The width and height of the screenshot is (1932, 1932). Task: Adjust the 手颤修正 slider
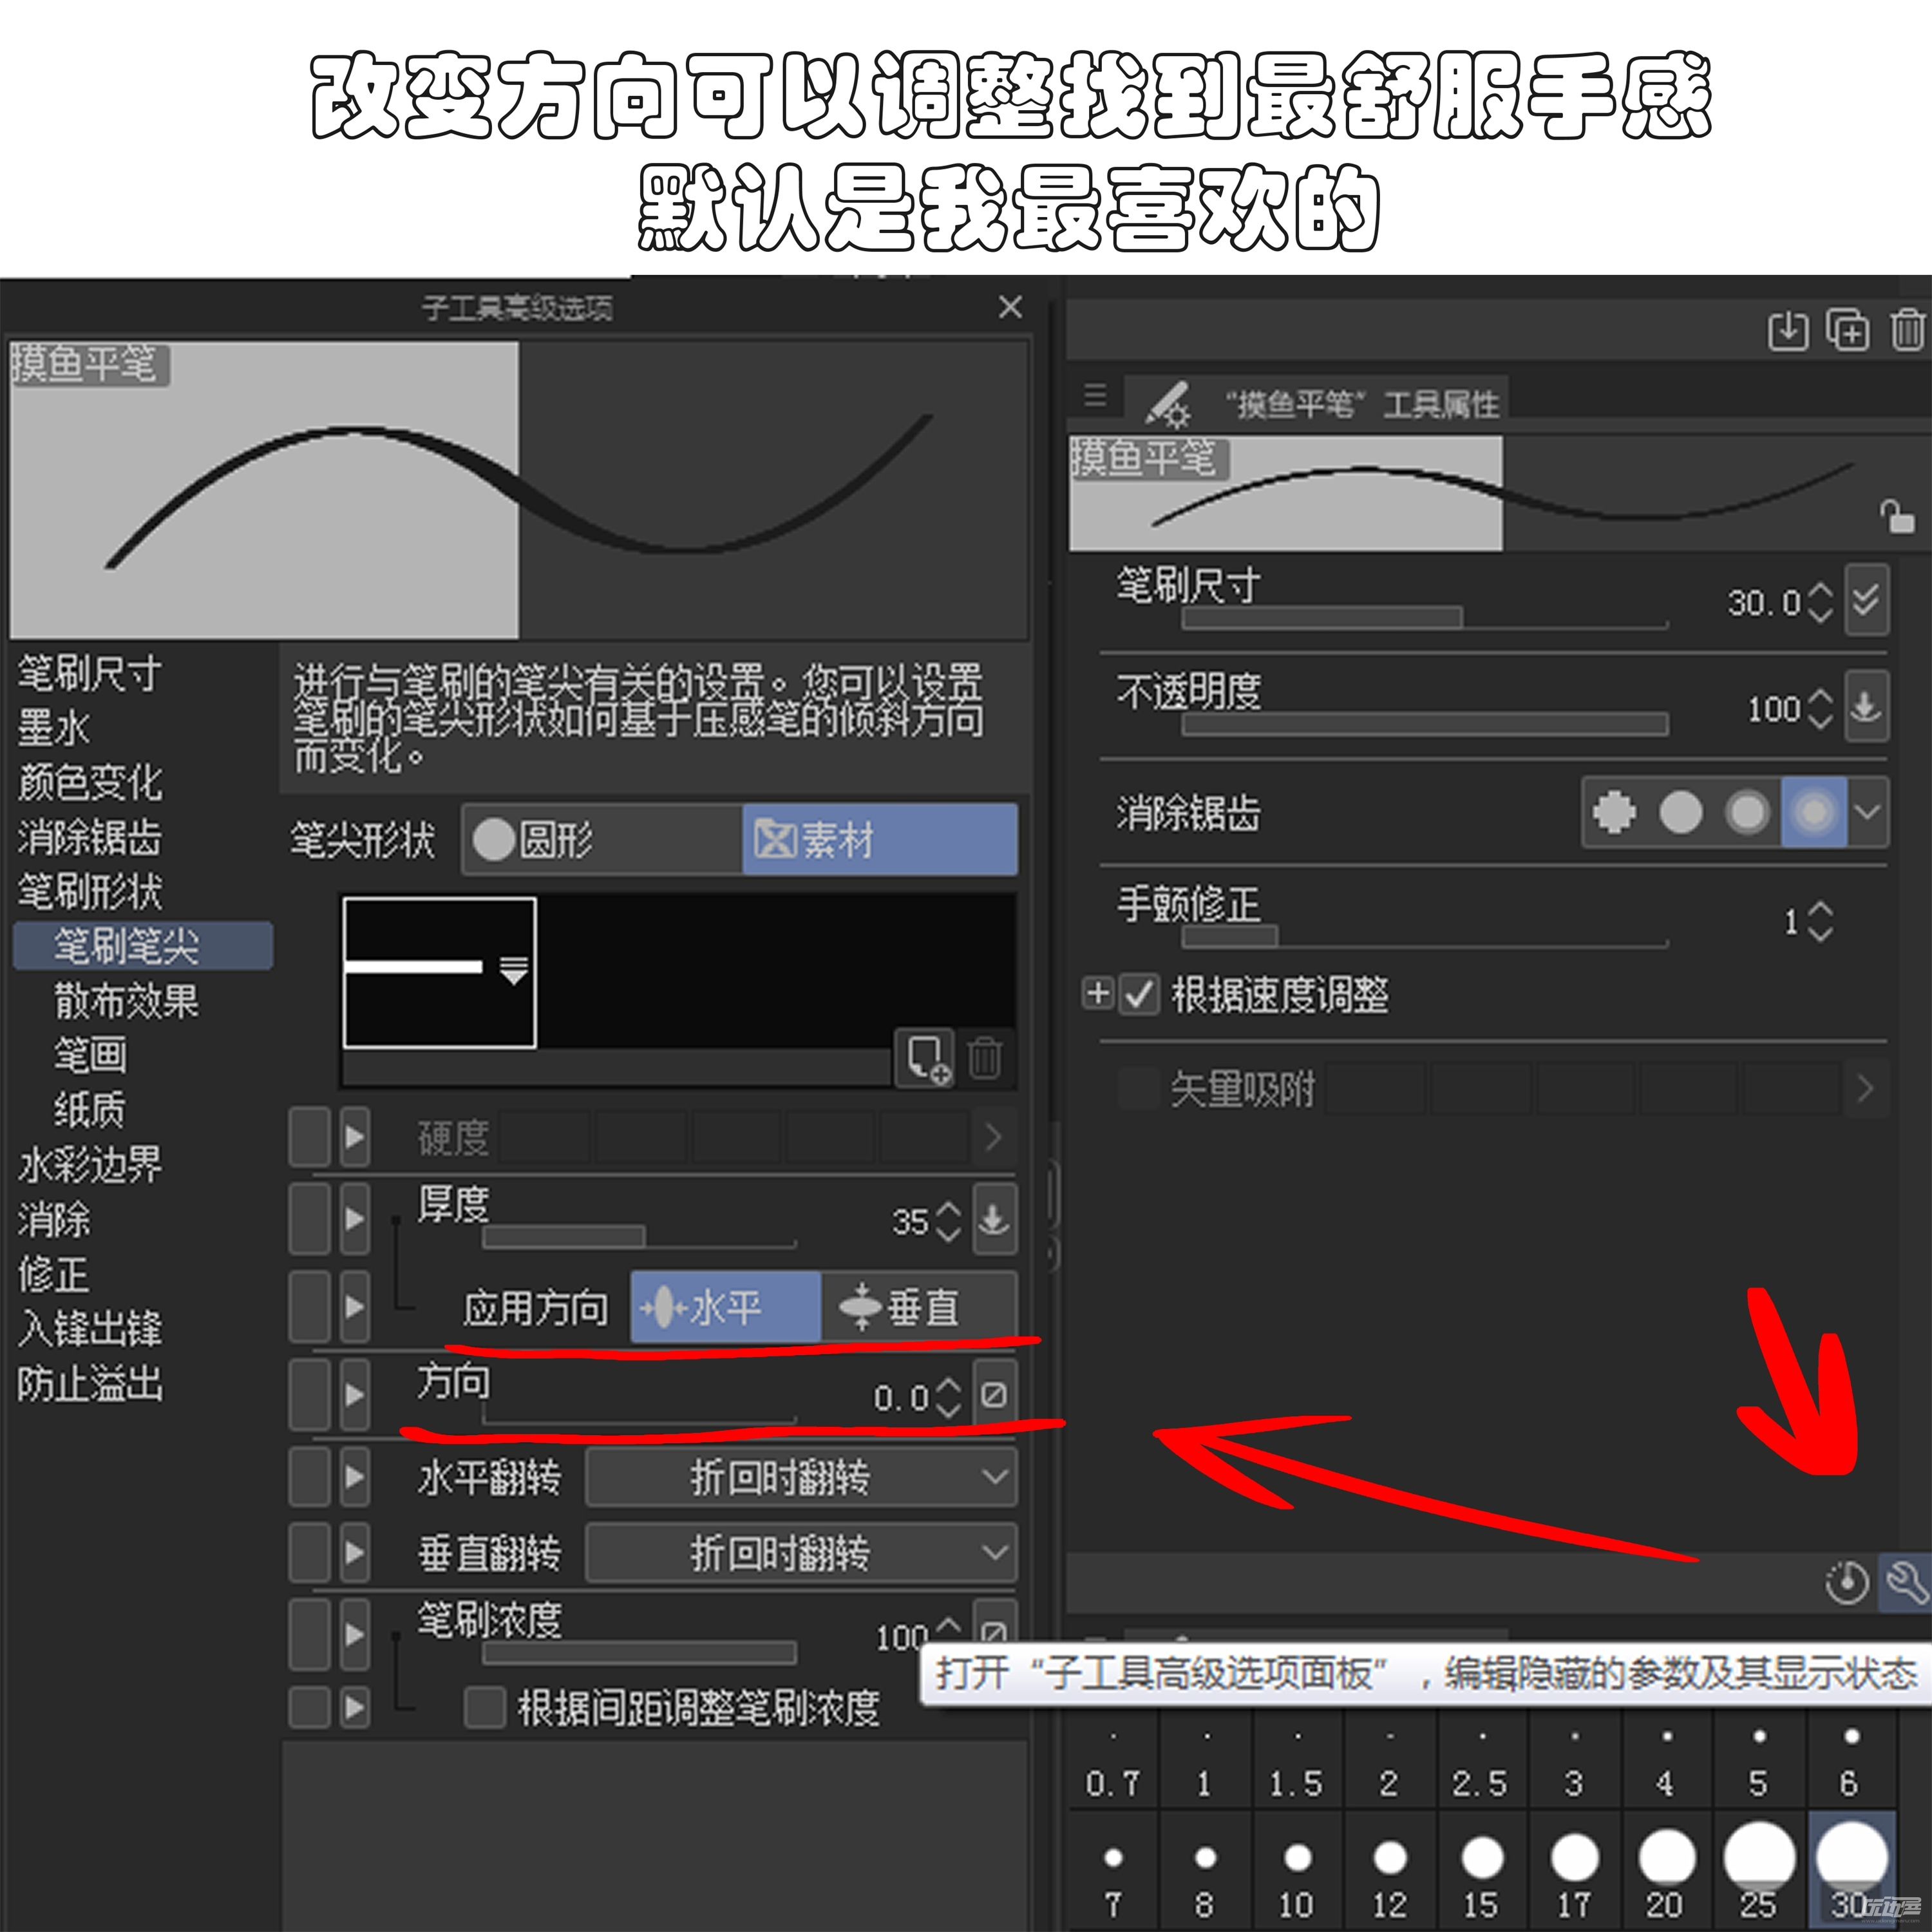click(x=1425, y=936)
